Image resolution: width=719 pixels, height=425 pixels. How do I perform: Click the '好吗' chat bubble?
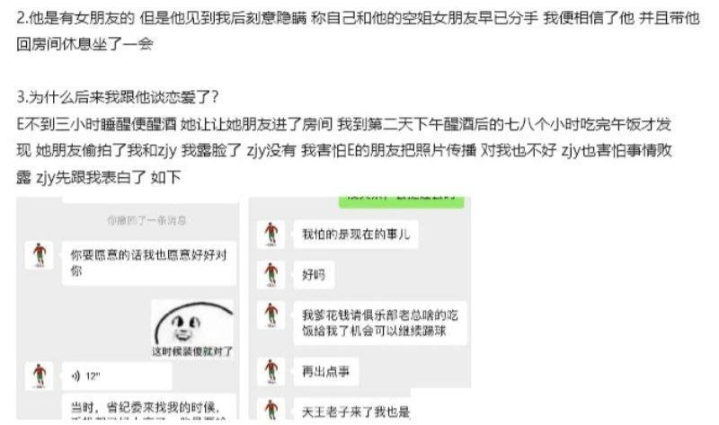tap(314, 275)
